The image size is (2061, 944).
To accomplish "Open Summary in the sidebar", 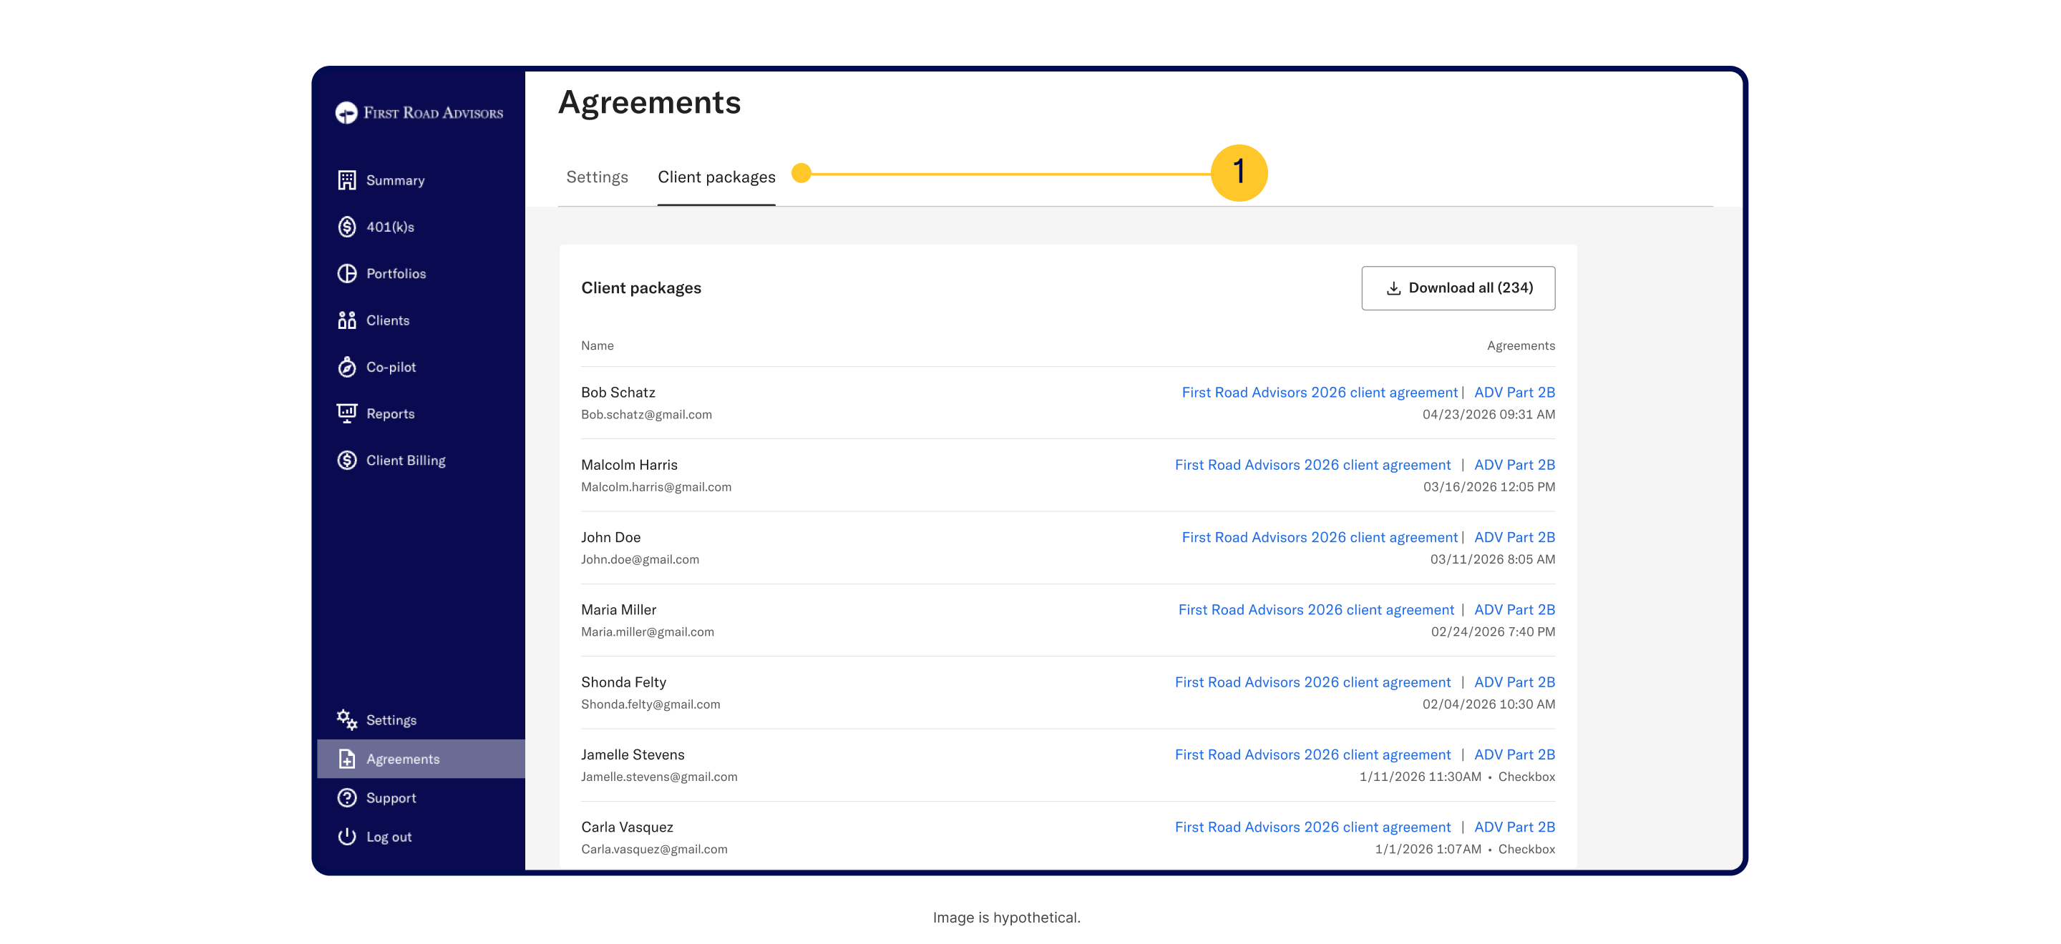I will 395,181.
